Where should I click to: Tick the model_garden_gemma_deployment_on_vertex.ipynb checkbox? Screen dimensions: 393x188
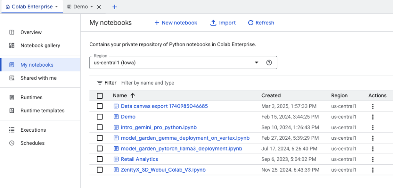100,138
